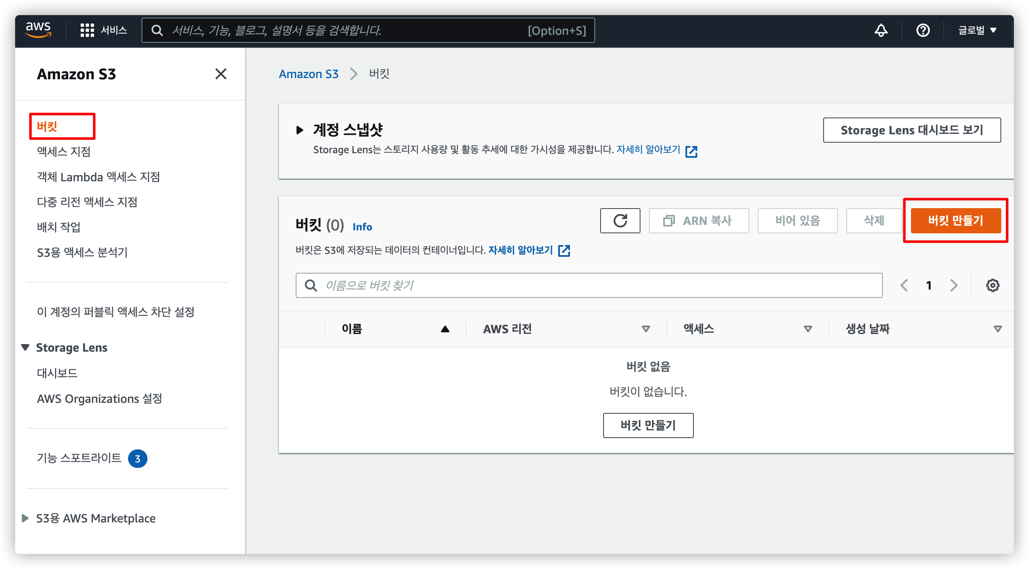Click Storage Lens 대시보드 보기 button
This screenshot has width=1029, height=569.
(x=912, y=130)
